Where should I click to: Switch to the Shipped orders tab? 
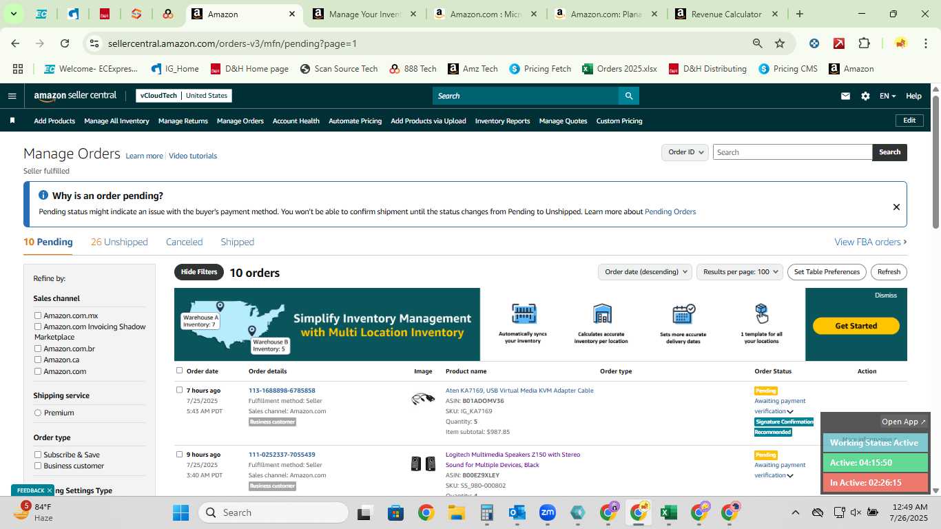click(237, 242)
